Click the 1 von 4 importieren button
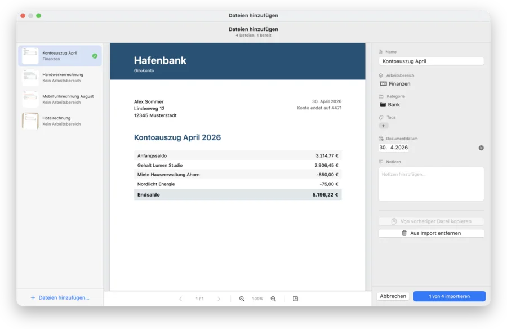Viewport: 507px width, 329px height. (x=449, y=296)
